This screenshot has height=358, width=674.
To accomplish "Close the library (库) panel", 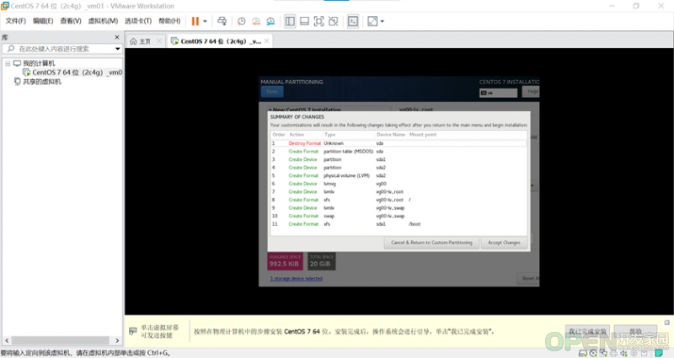I will (117, 37).
